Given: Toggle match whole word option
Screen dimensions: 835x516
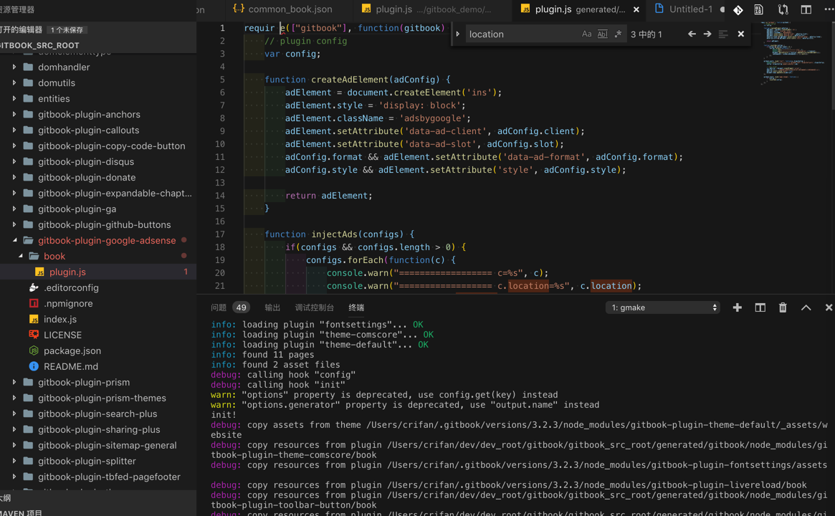Looking at the screenshot, I should click(602, 34).
